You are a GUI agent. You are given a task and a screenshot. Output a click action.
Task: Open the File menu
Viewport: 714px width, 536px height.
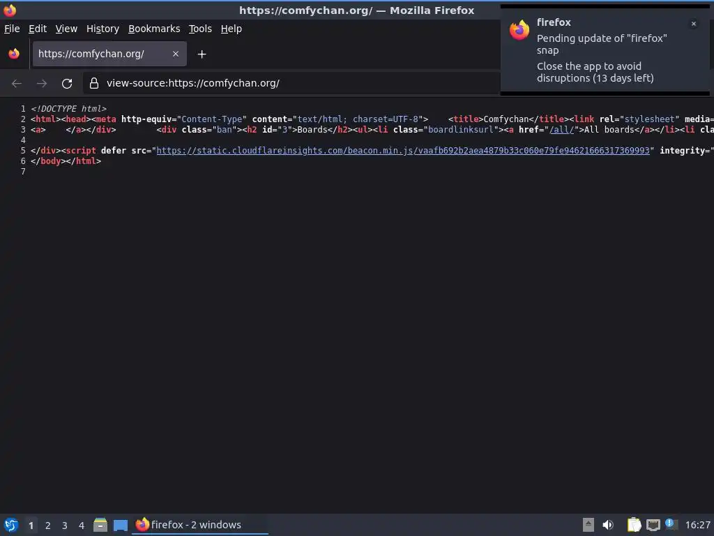pyautogui.click(x=12, y=29)
